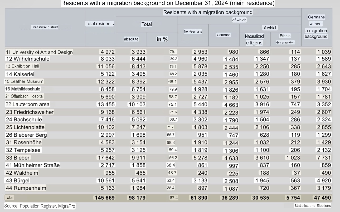The height and width of the screenshot is (212, 340).
Task: Click the '22 Lauterborn area' district name
Action: pos(27,104)
